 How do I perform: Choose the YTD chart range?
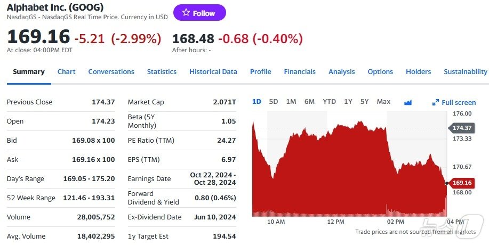click(x=329, y=102)
